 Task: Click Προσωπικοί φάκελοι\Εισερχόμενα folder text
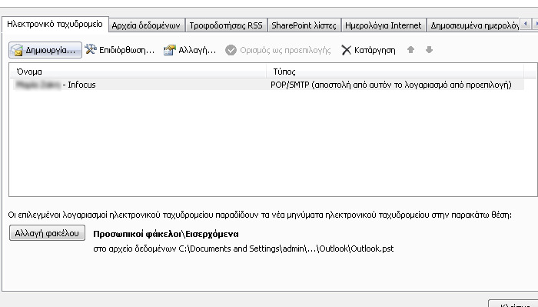pyautogui.click(x=166, y=234)
